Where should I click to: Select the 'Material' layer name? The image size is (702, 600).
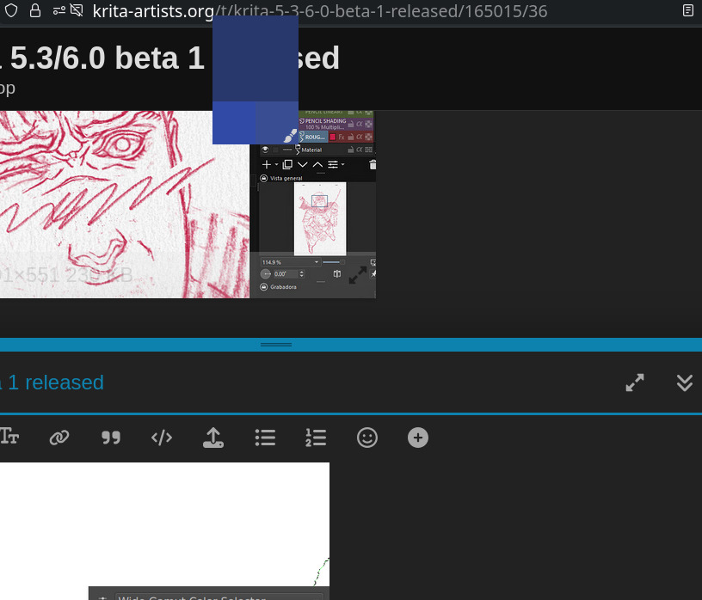click(311, 150)
